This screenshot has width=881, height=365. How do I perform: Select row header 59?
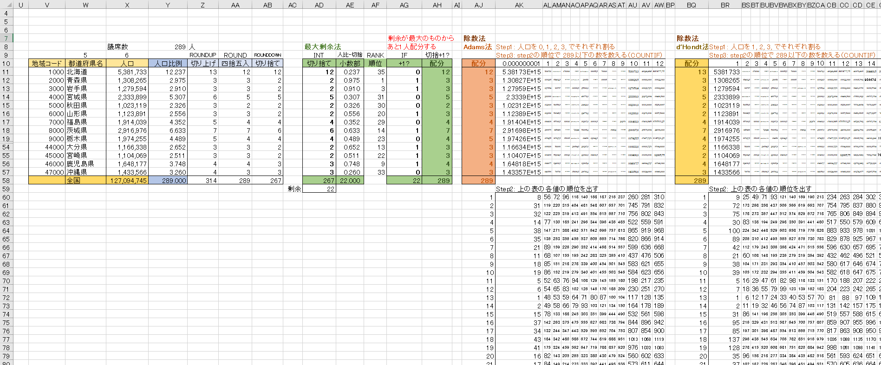[6, 189]
